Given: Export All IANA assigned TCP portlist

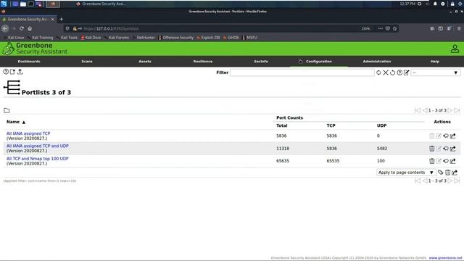Looking at the screenshot, I should click(452, 136).
